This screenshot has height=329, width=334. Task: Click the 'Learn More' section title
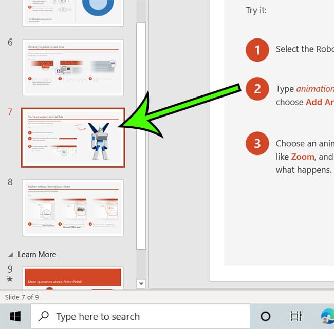[x=37, y=255]
